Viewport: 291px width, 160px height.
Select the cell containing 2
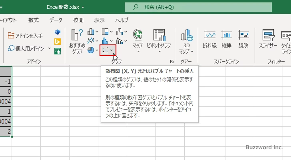(6, 132)
